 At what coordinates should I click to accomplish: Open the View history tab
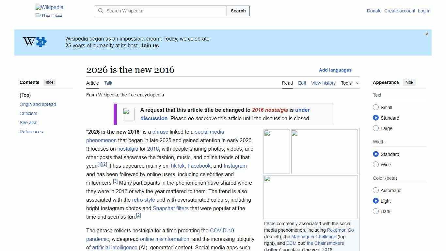click(x=323, y=83)
